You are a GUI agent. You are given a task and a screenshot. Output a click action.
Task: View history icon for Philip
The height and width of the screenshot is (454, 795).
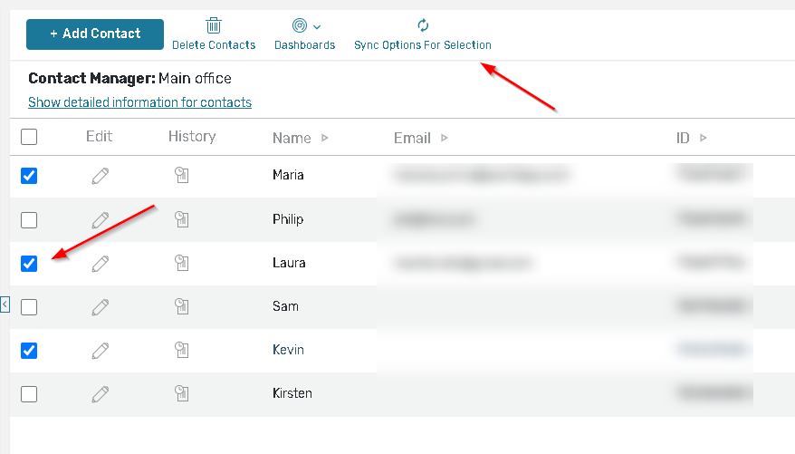tap(182, 219)
